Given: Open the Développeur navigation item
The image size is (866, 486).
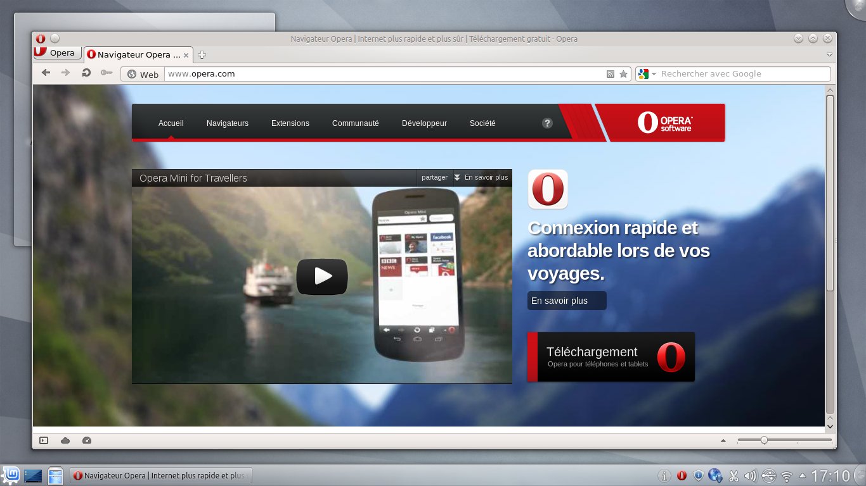Looking at the screenshot, I should (x=424, y=123).
